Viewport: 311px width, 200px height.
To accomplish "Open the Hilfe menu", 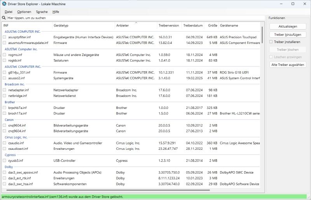I will (56, 12).
